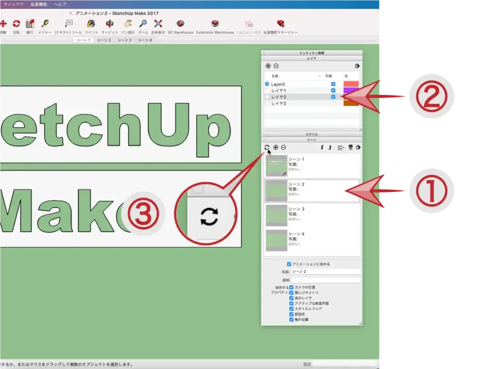Select the Orbit (オービット) tool
497x369 pixels.
tap(110, 24)
